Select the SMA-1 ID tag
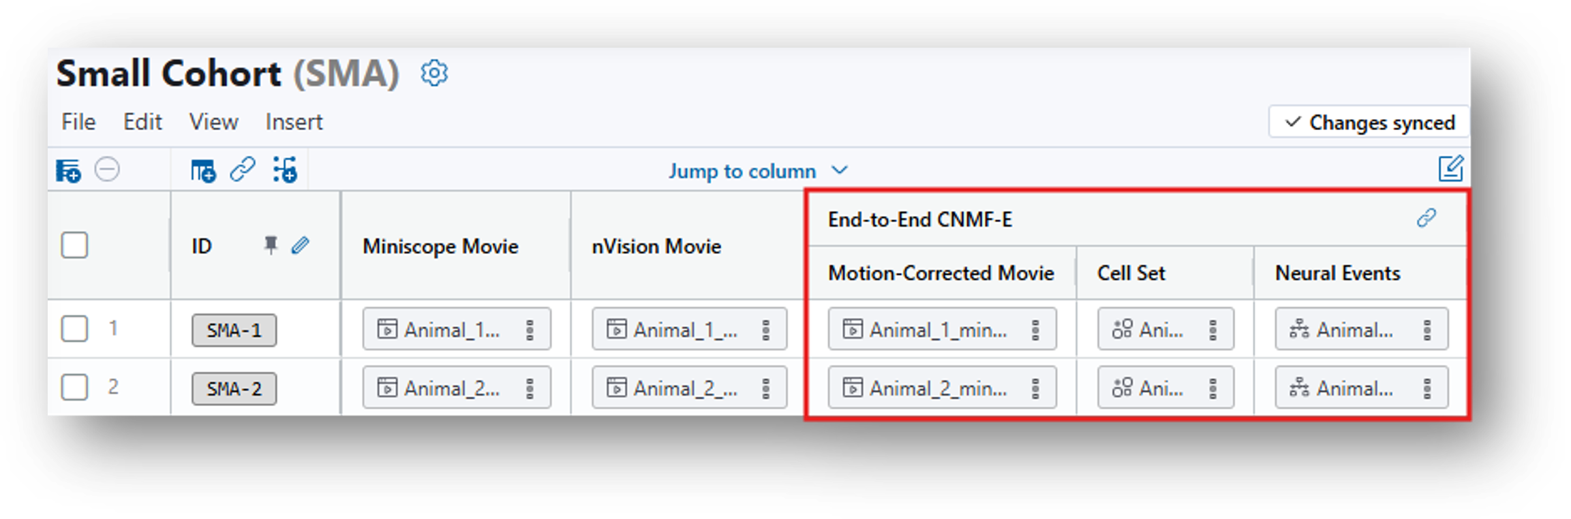 point(234,330)
